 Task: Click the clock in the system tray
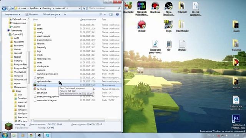[236, 135]
